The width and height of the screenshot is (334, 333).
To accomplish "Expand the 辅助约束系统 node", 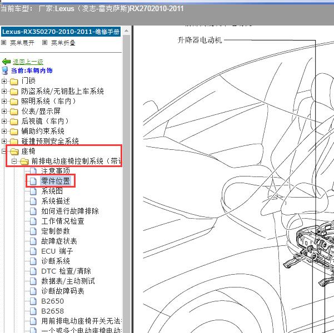I will click(x=4, y=132).
